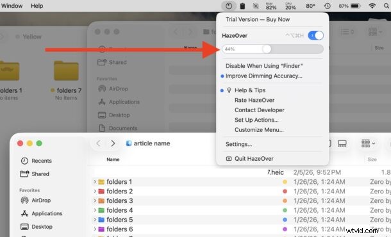Sort by Size column in front Finder window

click(x=372, y=159)
